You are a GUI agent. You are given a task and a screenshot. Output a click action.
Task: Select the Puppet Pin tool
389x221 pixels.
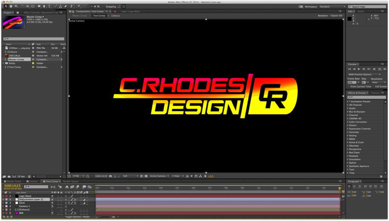click(79, 6)
